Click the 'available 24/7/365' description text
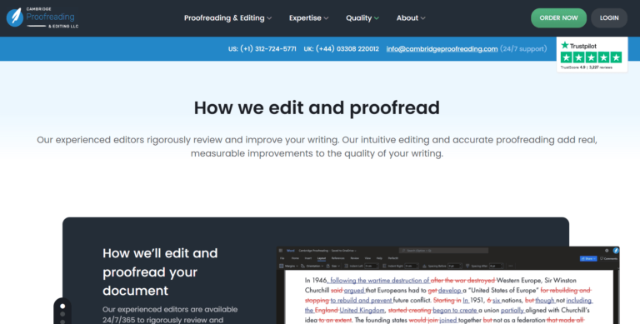640x324 pixels. [170, 315]
